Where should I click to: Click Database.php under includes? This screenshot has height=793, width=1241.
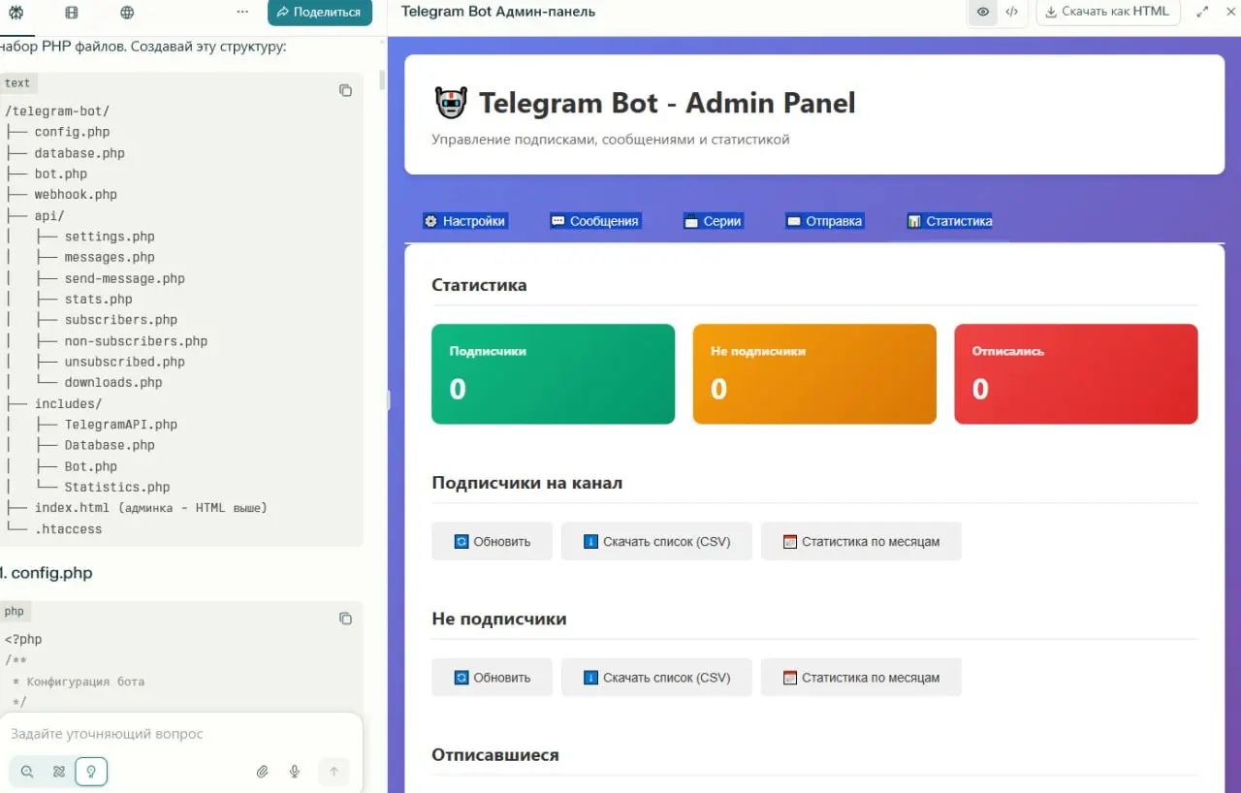click(x=110, y=446)
